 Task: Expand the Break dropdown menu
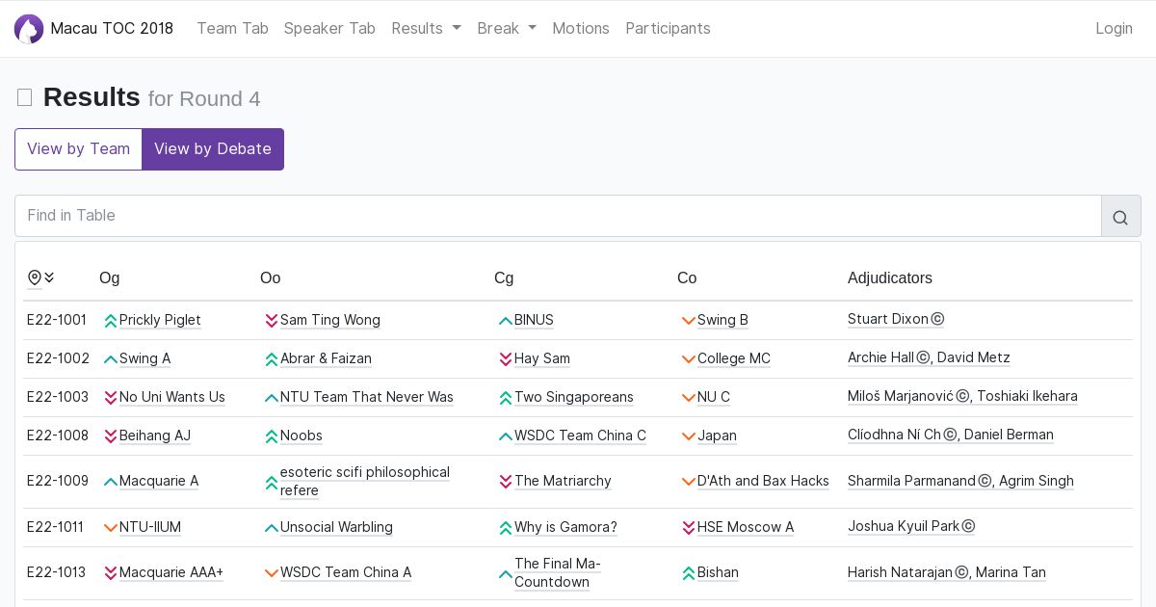(x=507, y=29)
